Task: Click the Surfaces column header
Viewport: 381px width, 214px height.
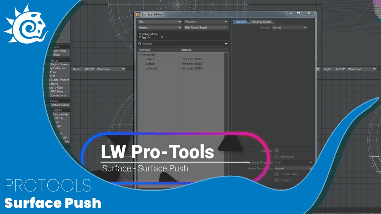Action: coord(159,50)
